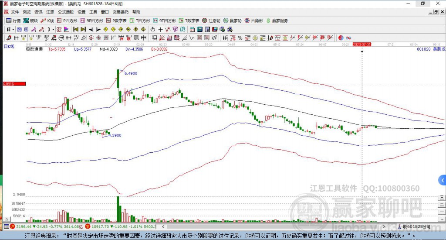Click the zigzag V-shape drawing tool
The width and height of the screenshot is (446, 240).
(x=192, y=38)
